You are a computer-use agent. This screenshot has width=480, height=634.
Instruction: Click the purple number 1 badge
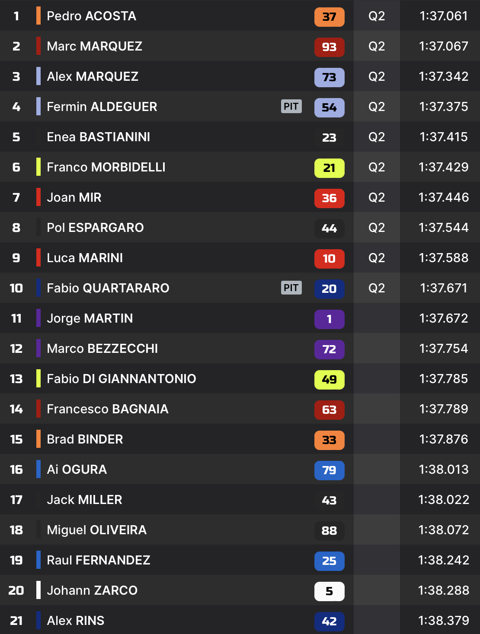(x=329, y=319)
